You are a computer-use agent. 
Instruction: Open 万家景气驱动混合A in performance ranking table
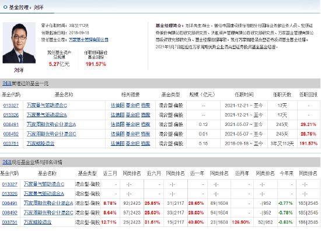point(44,194)
